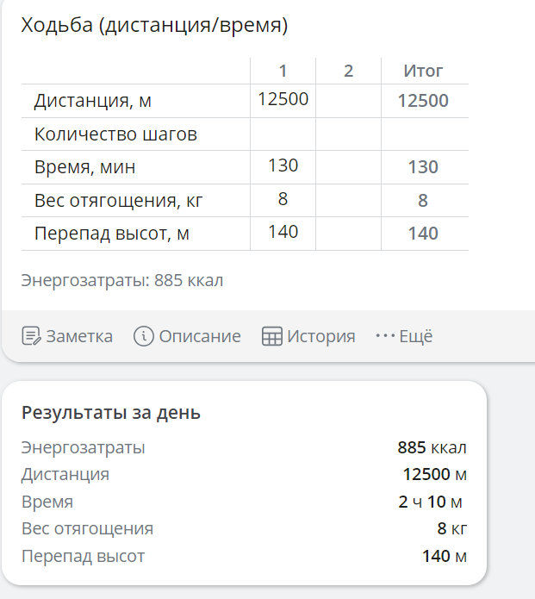Click the three-dots Ещё icon

point(385,336)
